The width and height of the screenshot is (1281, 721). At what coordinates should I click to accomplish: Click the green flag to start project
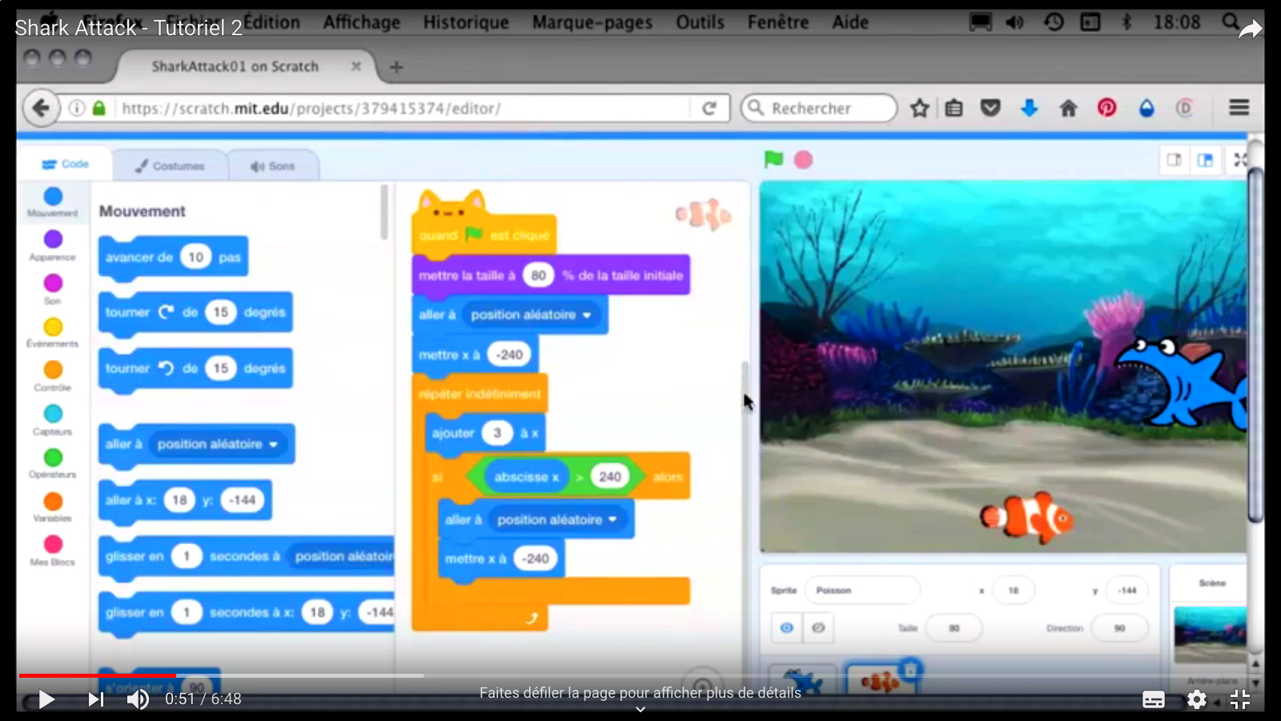pos(773,159)
